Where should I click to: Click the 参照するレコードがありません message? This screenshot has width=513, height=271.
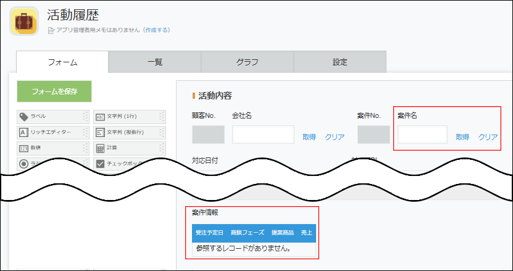tap(244, 248)
